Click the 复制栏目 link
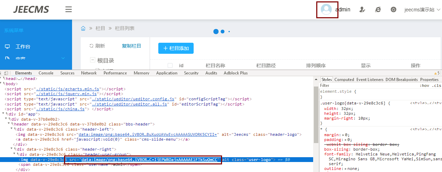 pos(132,46)
